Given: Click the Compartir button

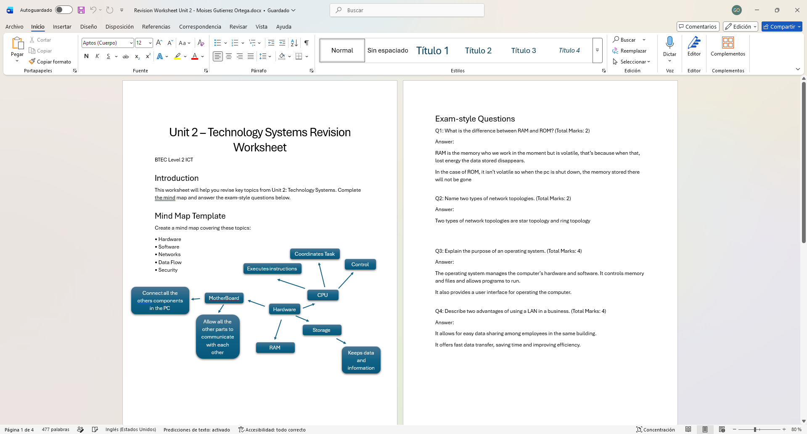Looking at the screenshot, I should pyautogui.click(x=782, y=26).
